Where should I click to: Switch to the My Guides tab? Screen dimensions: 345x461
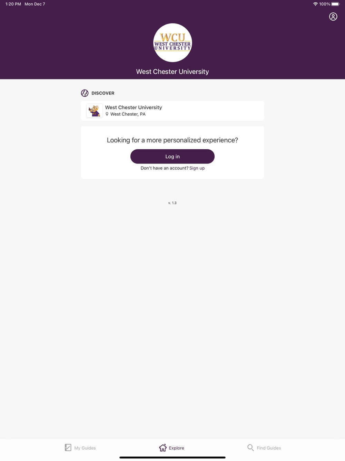80,448
